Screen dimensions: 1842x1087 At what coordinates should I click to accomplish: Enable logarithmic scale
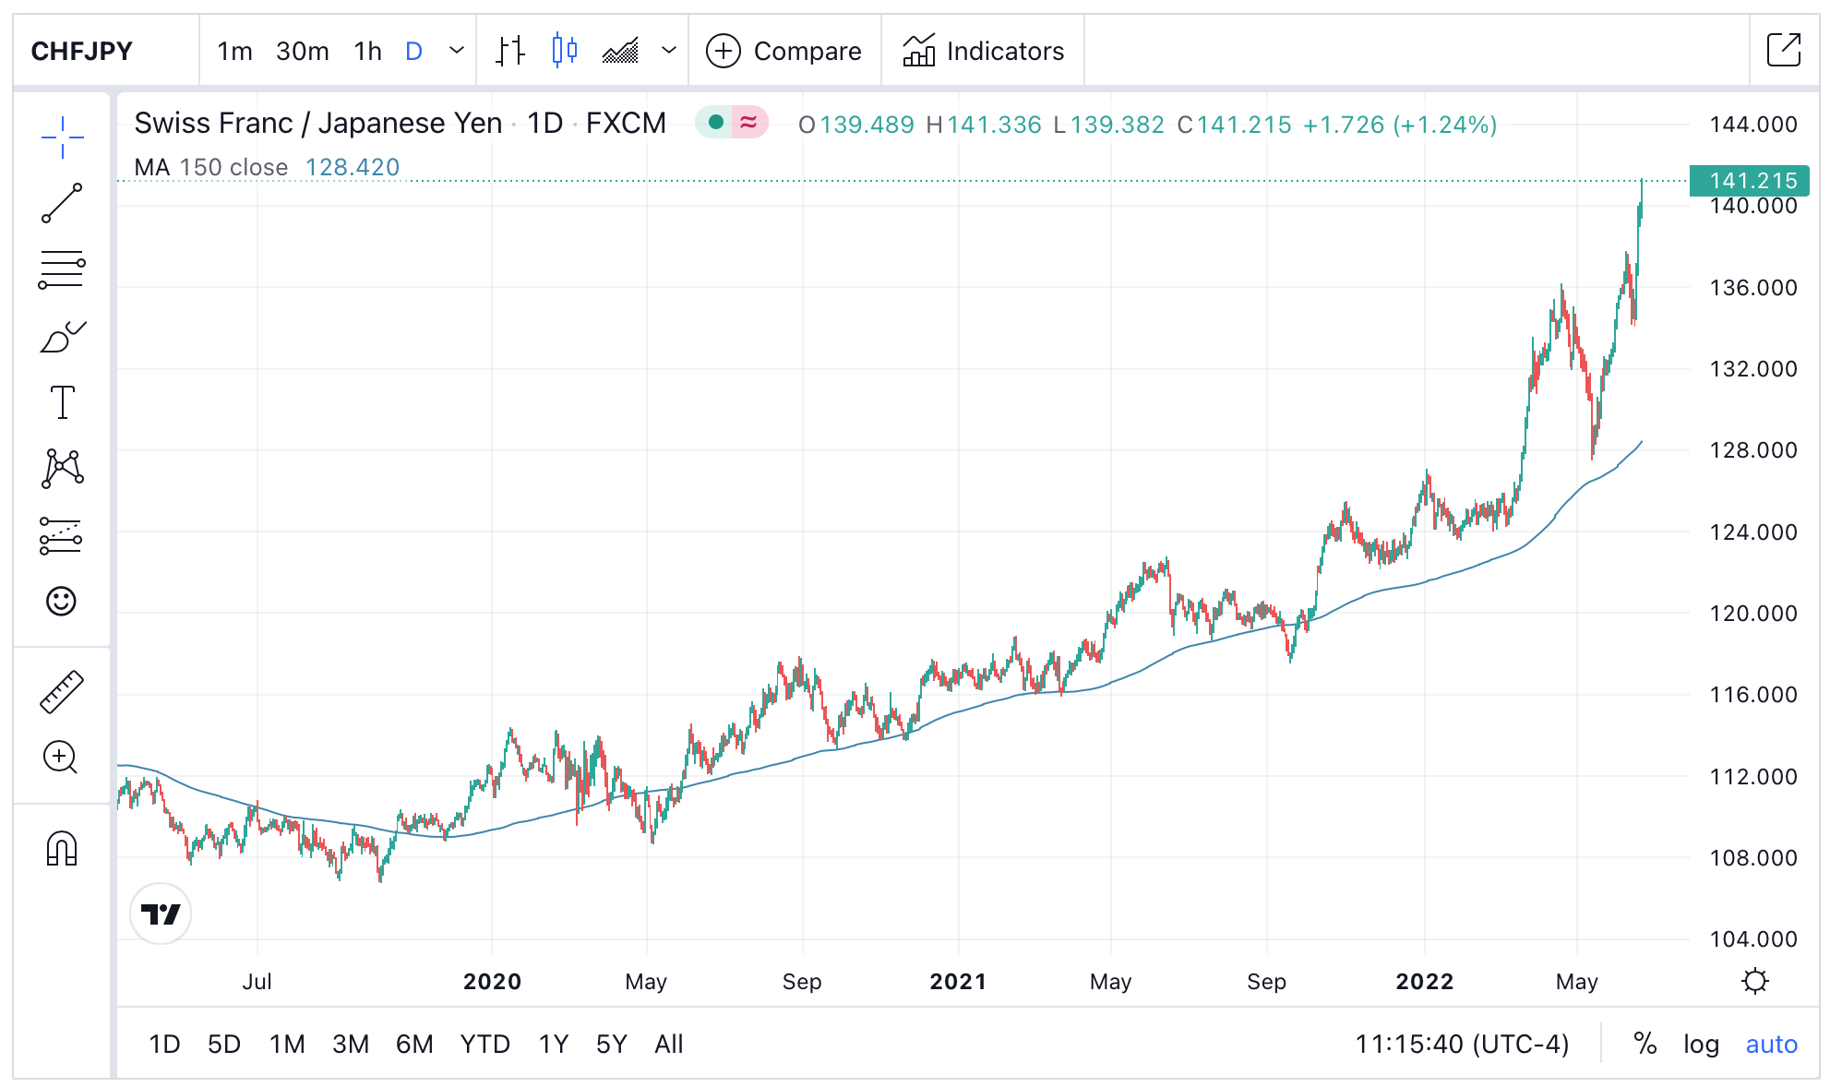click(x=1701, y=1044)
